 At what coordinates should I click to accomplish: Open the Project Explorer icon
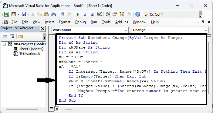point(108,14)
